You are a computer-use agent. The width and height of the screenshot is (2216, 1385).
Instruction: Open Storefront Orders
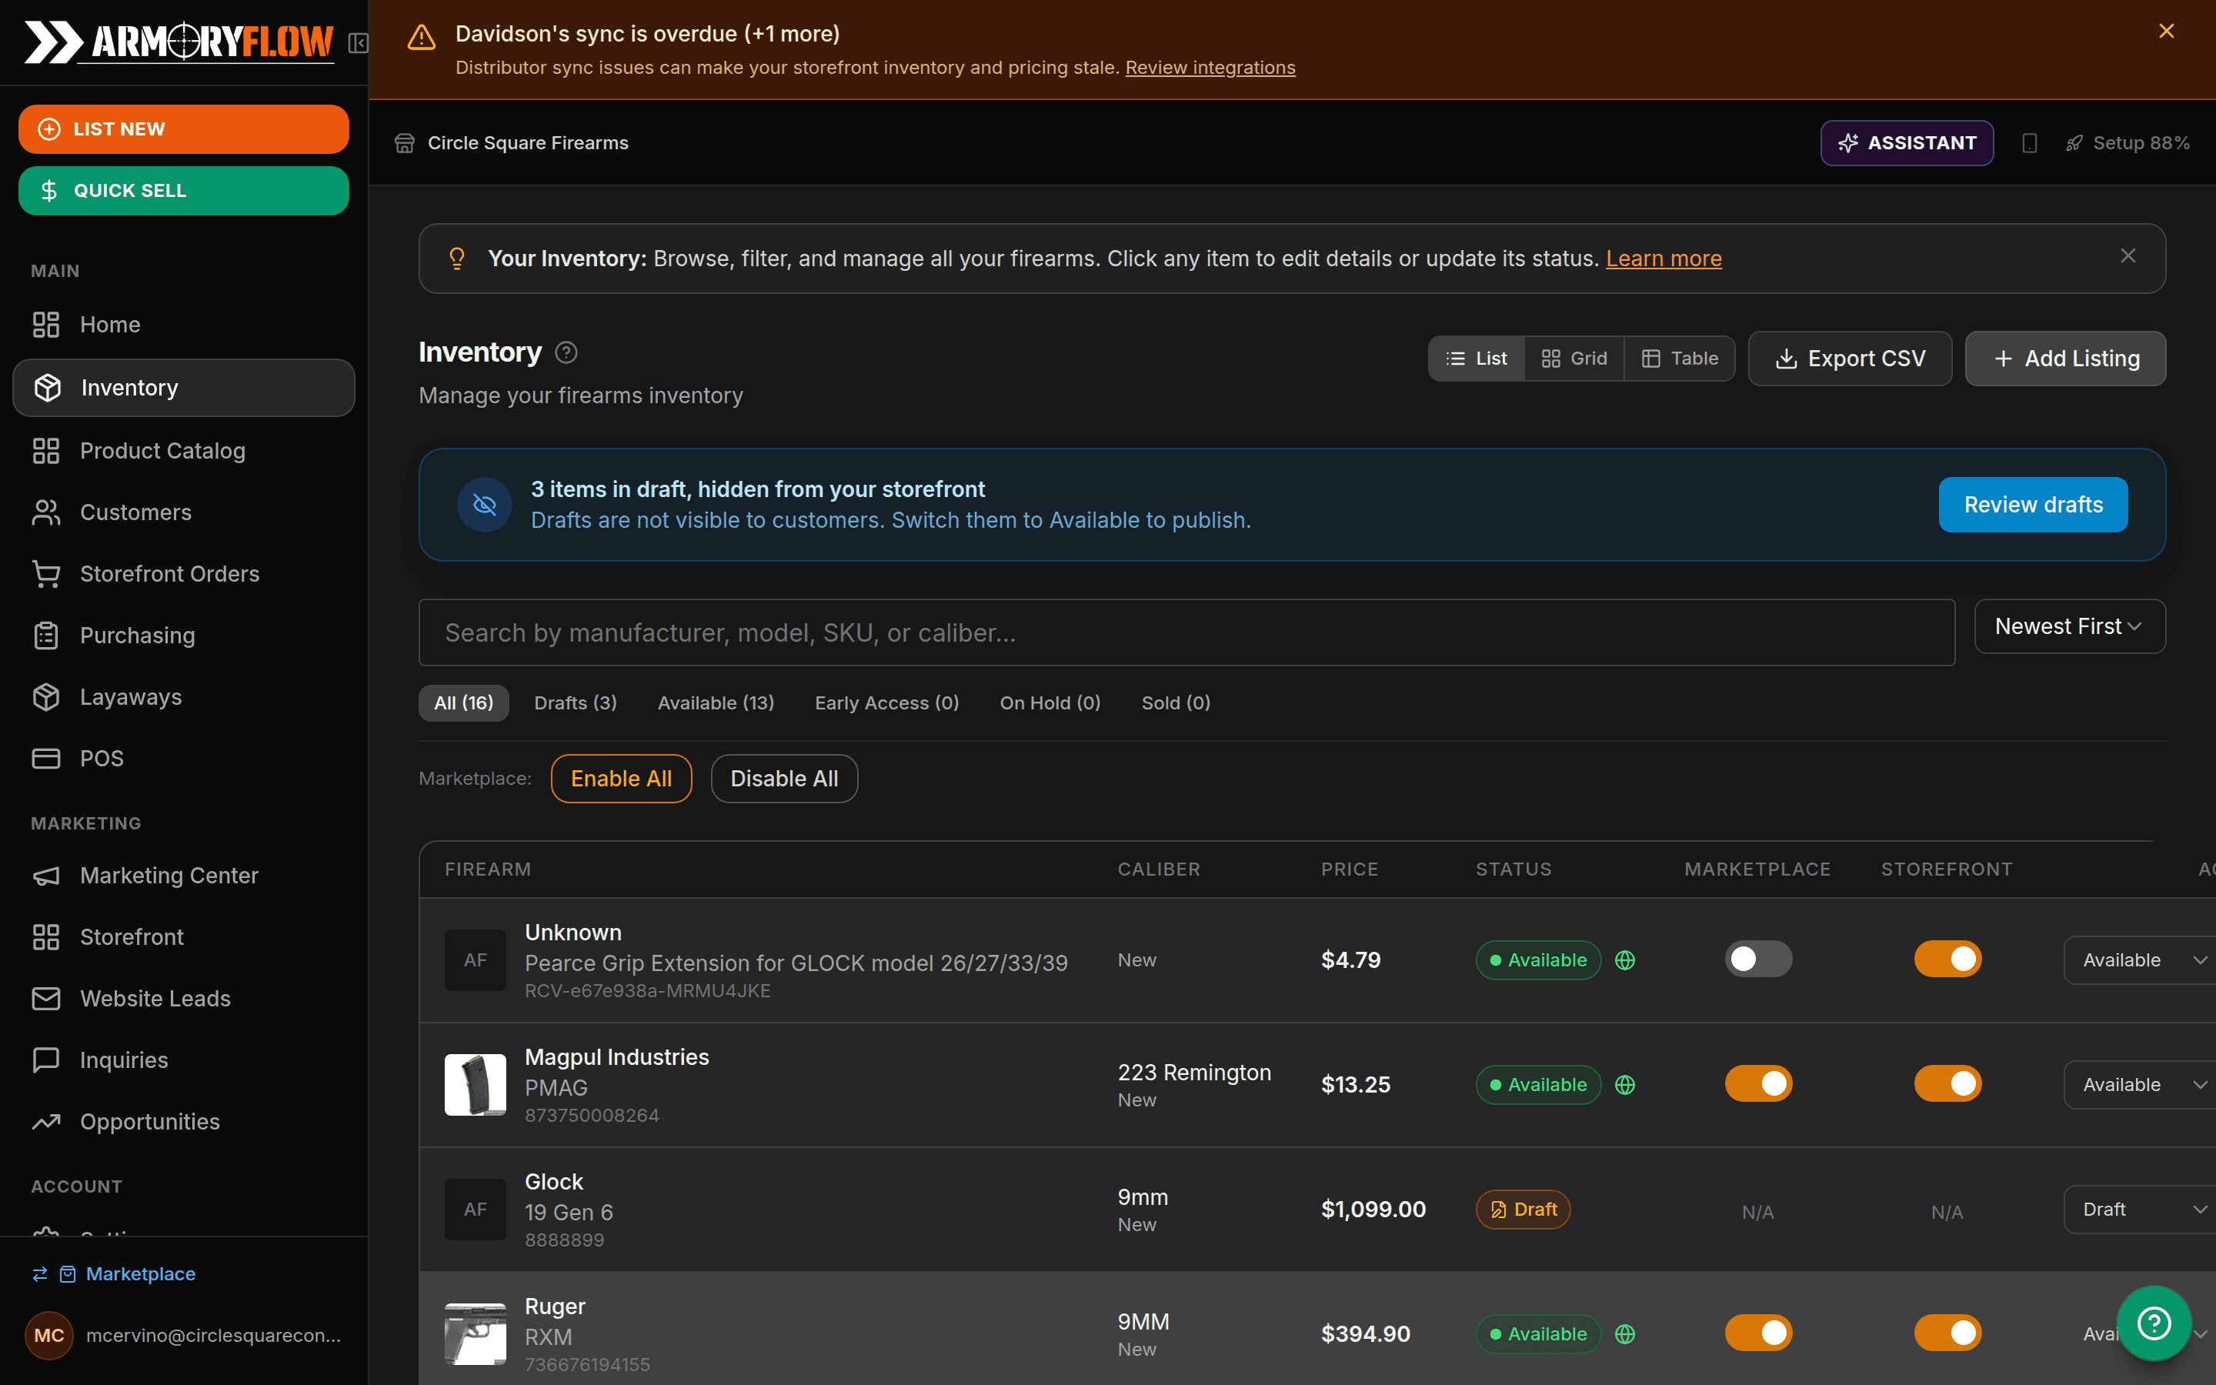(x=184, y=573)
